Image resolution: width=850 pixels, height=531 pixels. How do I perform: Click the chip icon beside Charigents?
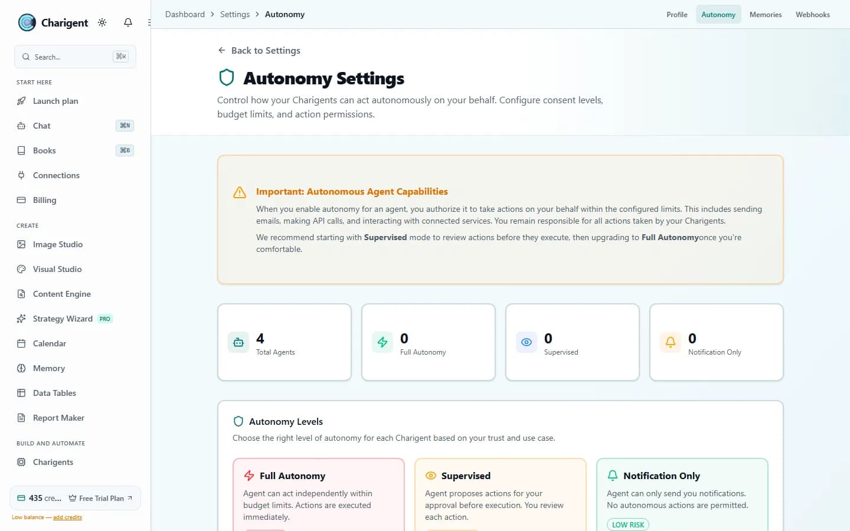21,462
